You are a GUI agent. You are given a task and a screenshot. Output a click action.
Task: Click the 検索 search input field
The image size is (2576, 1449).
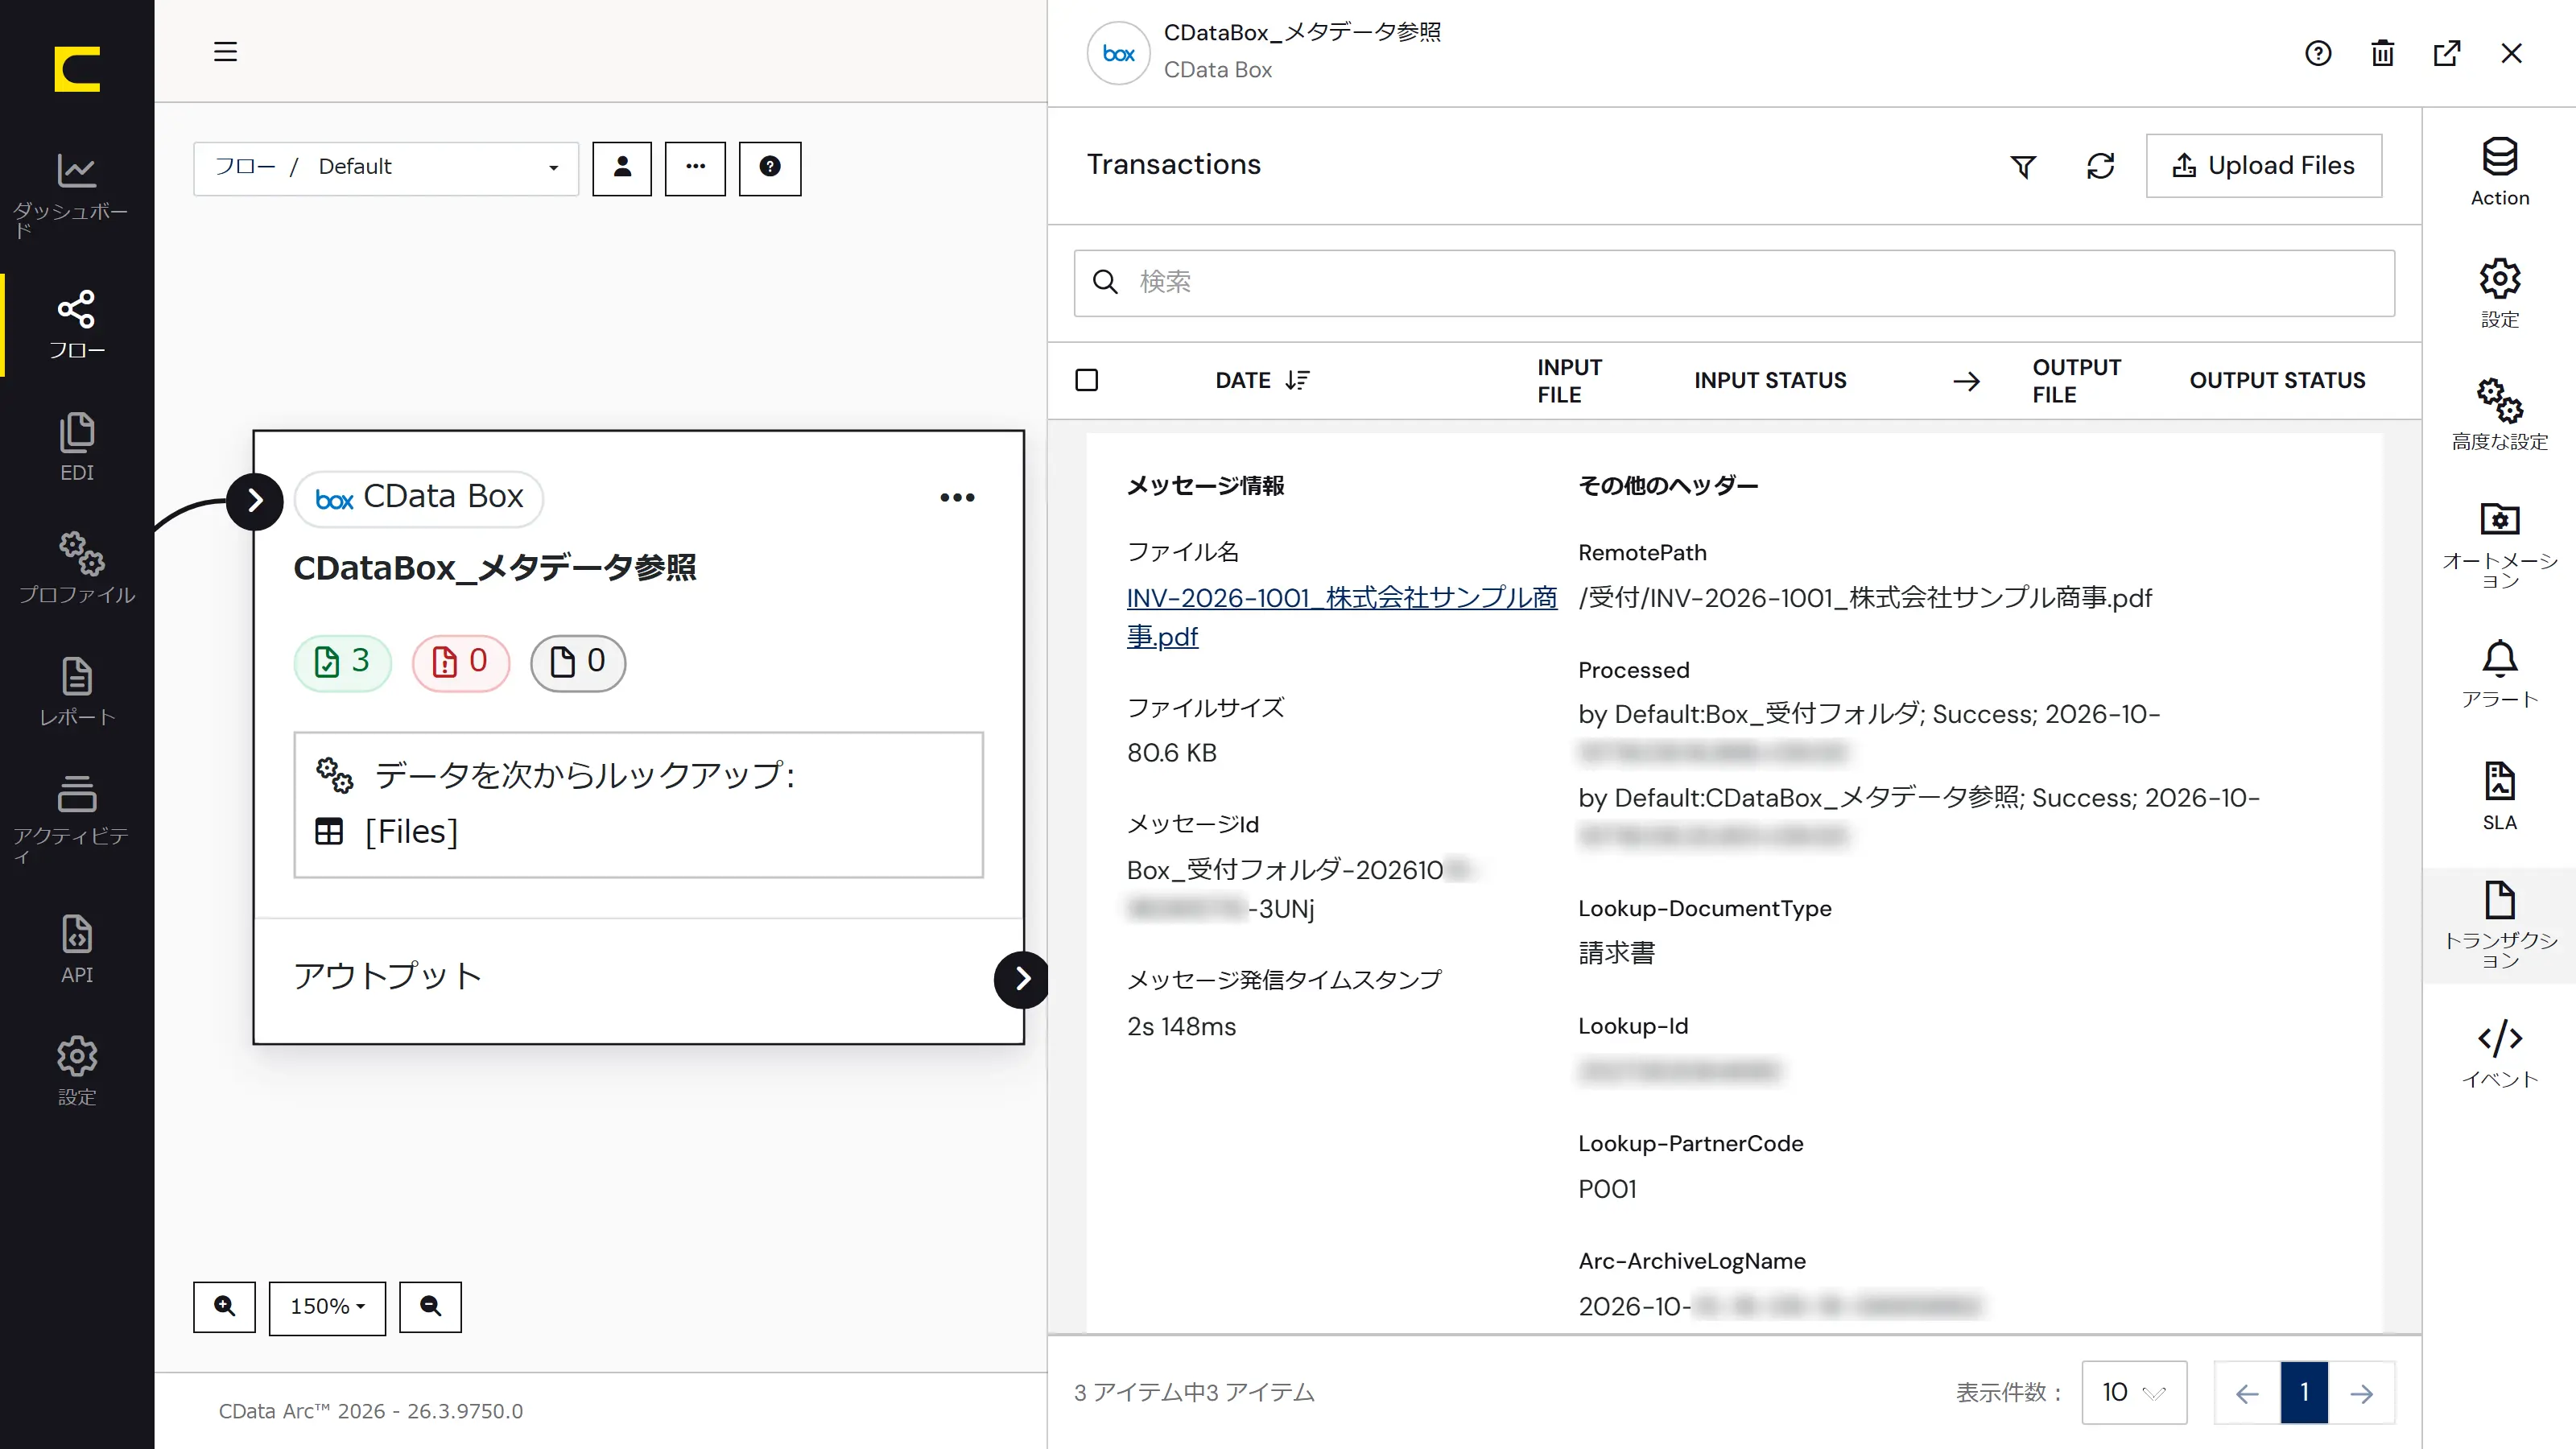(x=1734, y=283)
